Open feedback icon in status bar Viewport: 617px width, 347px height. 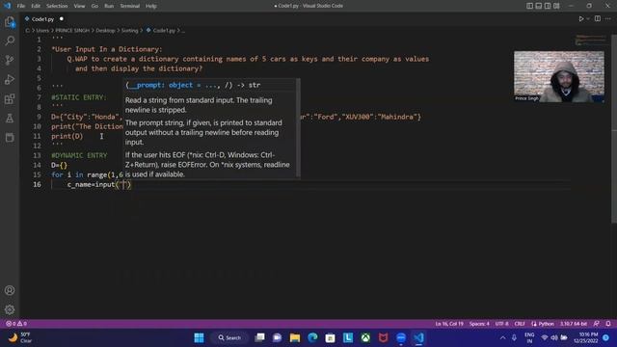click(x=597, y=324)
